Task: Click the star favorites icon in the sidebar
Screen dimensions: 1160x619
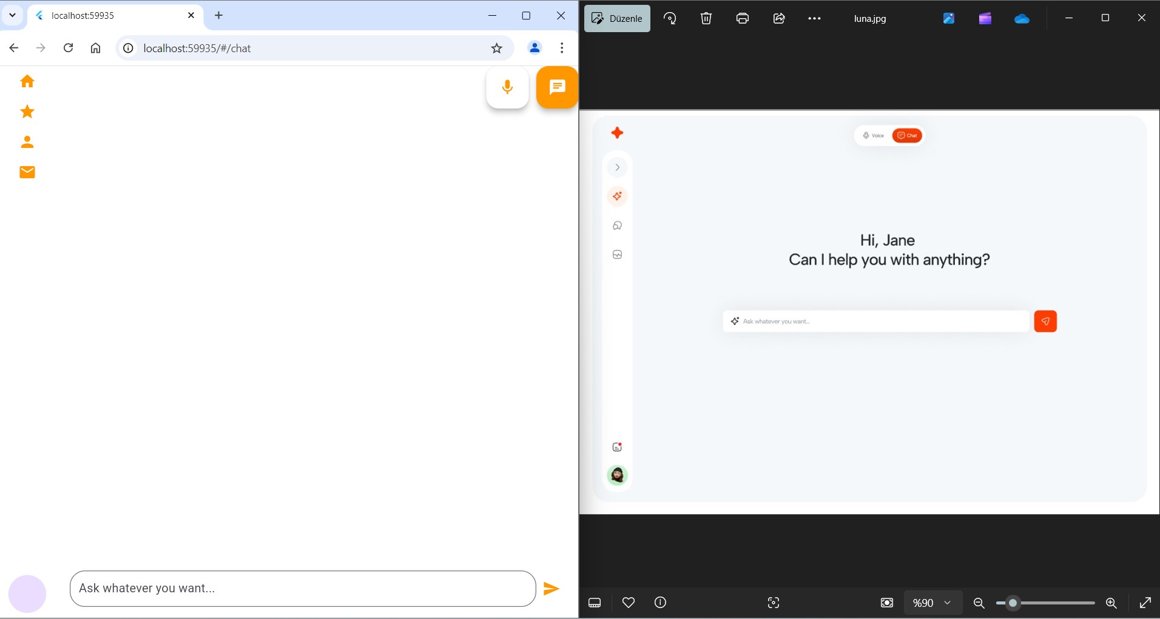Action: tap(27, 112)
